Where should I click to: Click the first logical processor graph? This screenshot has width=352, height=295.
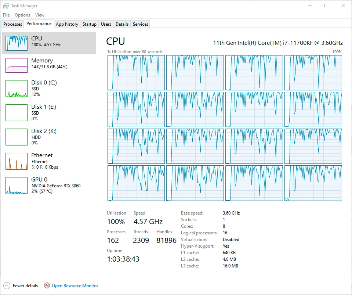[x=136, y=73]
